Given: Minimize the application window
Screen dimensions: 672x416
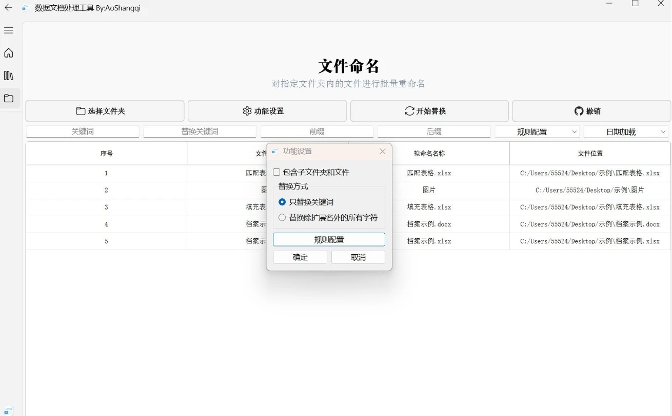Looking at the screenshot, I should [609, 4].
